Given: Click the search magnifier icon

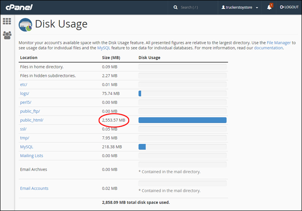Looking at the screenshot, I should pos(175,7).
